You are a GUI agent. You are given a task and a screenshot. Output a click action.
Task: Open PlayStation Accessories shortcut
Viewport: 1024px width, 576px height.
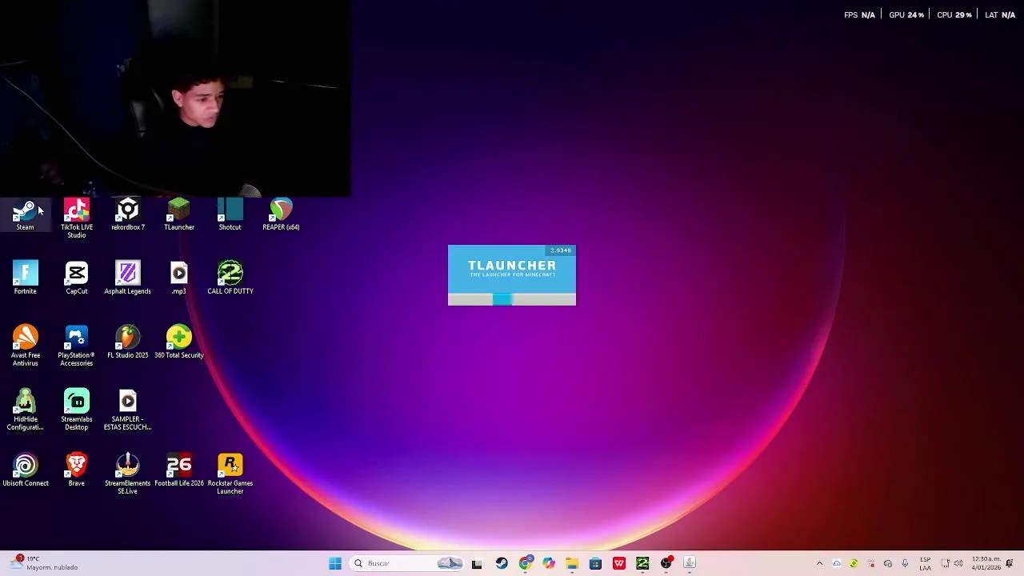point(77,346)
